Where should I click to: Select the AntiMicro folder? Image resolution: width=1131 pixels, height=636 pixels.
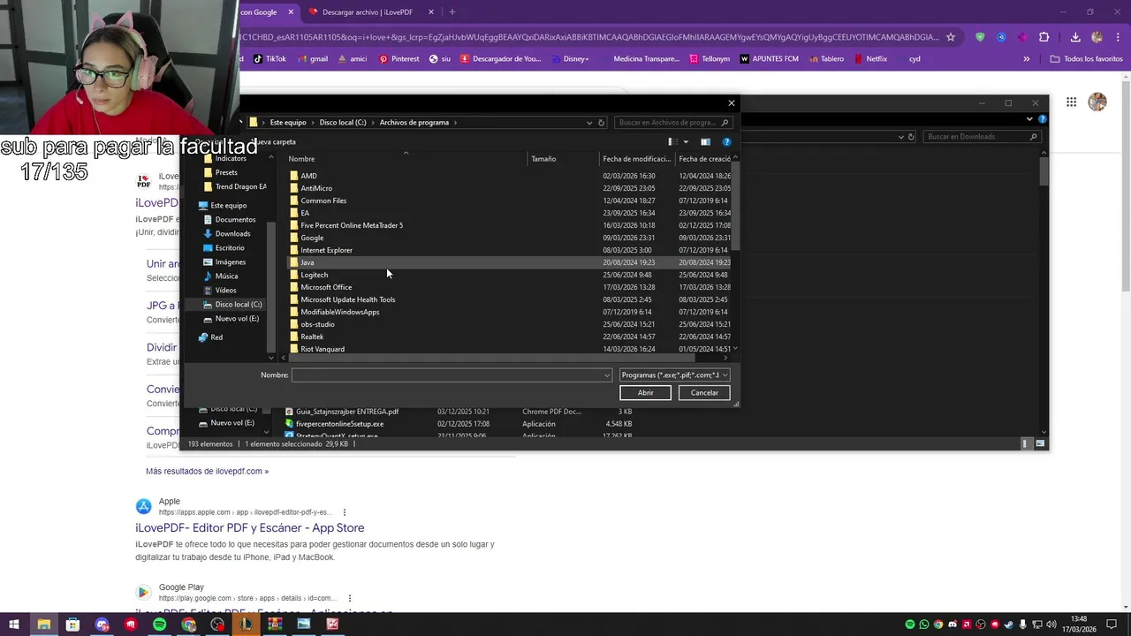coord(315,188)
